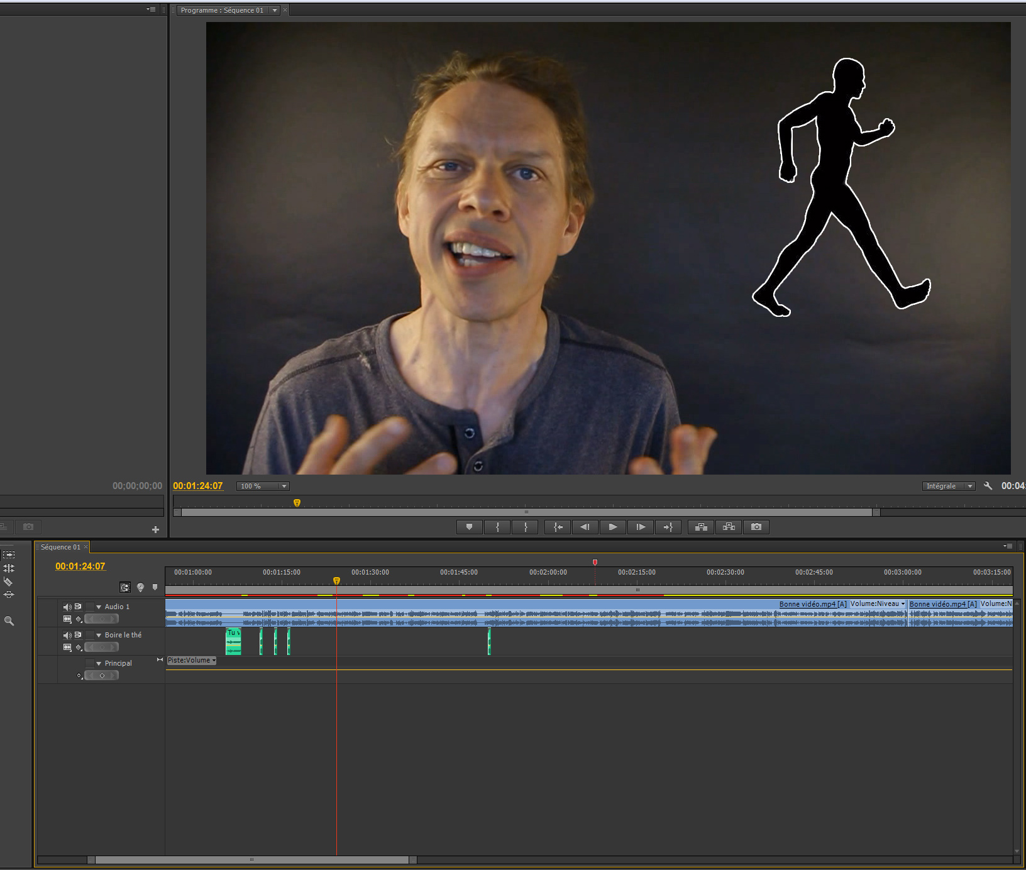Toggle the Snap icon in the timeline
Screen dimensions: 1026x870
coord(125,587)
